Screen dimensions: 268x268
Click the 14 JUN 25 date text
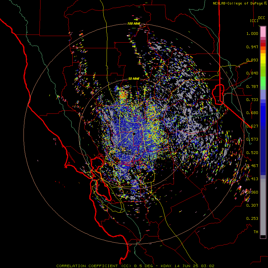pos(187,266)
